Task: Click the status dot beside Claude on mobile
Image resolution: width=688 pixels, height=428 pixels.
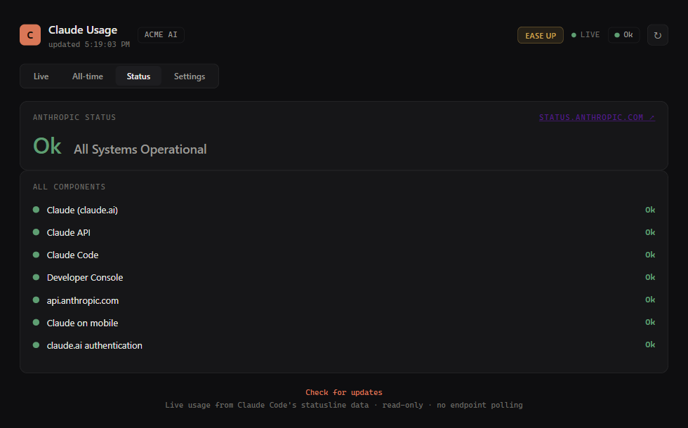Action: click(x=36, y=322)
